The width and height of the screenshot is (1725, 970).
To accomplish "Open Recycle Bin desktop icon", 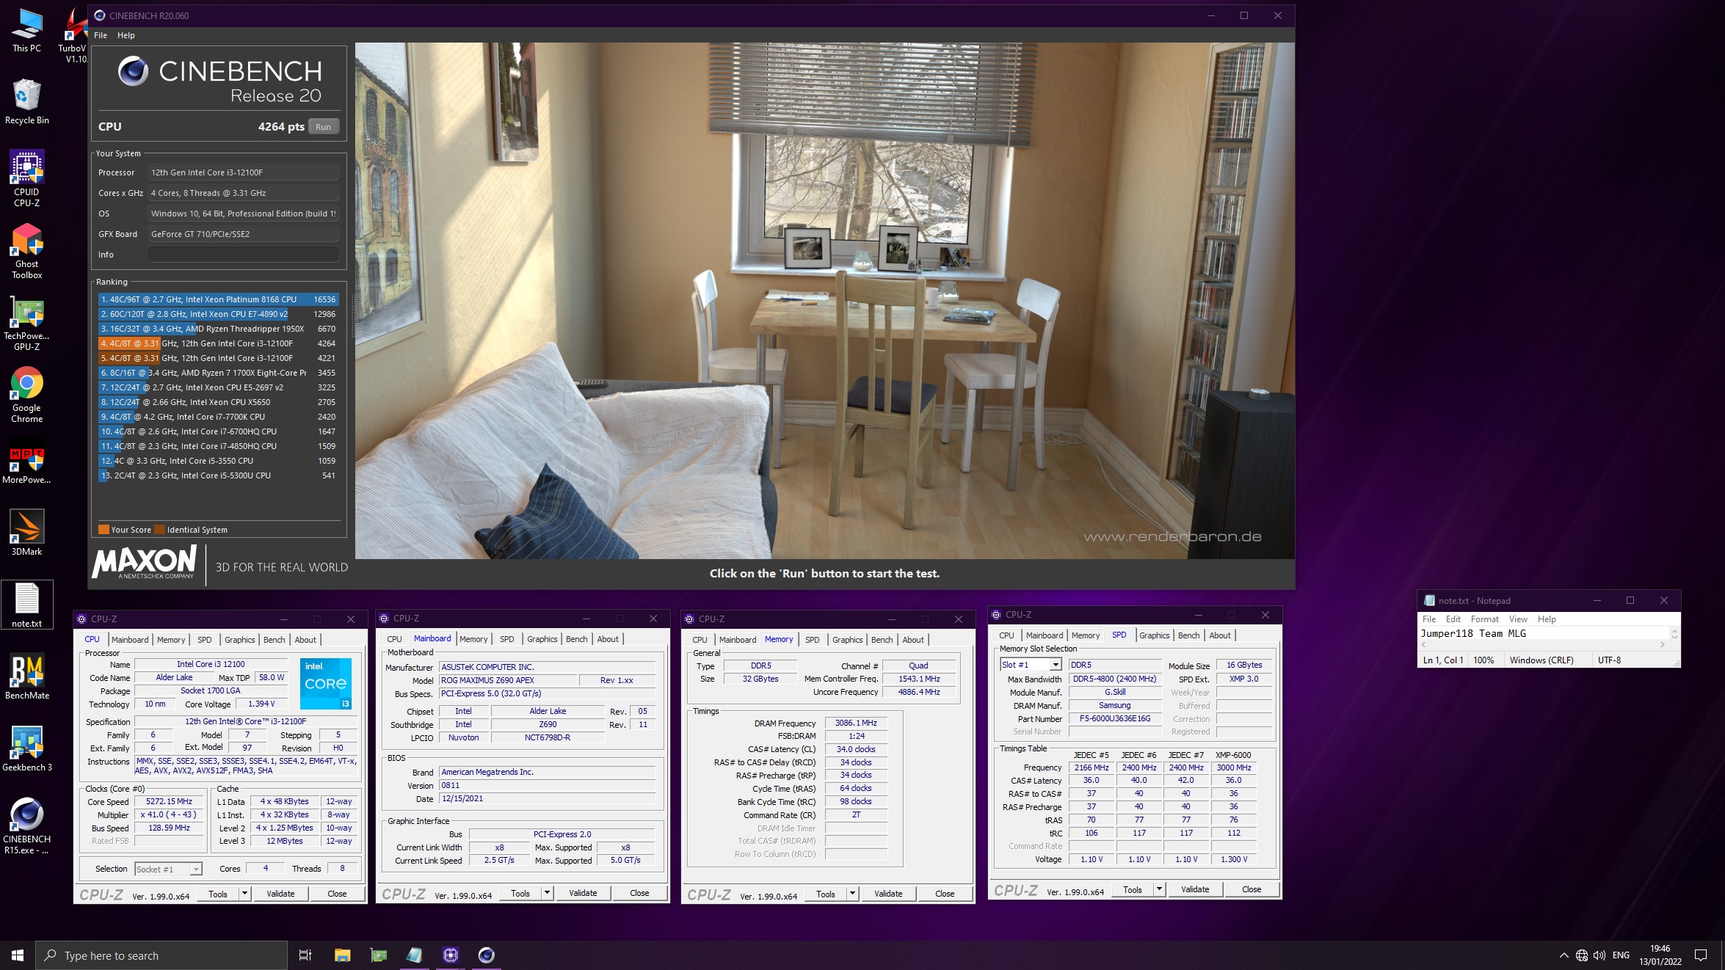I will click(26, 101).
